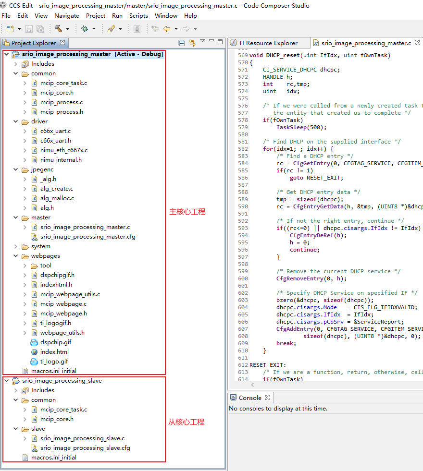
Task: Open the Back history dropdown arrow
Action: point(176,29)
